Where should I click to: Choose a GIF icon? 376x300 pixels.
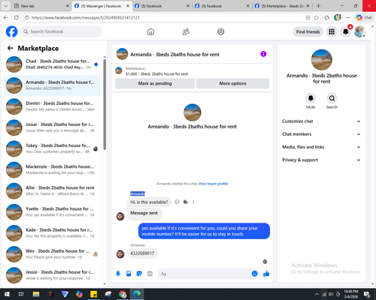(150, 274)
